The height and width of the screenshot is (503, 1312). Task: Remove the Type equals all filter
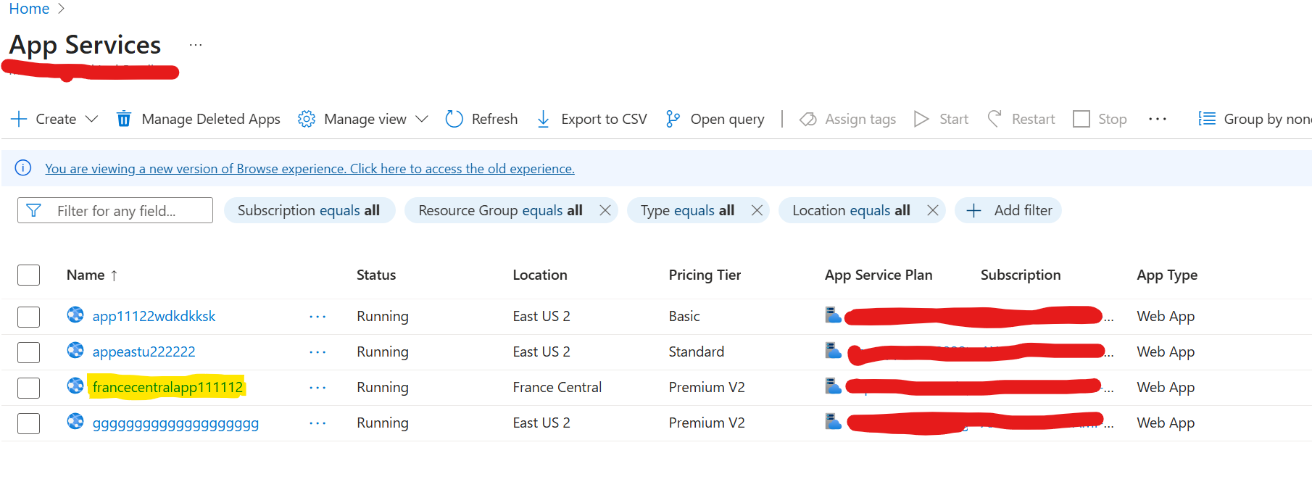pyautogui.click(x=757, y=210)
